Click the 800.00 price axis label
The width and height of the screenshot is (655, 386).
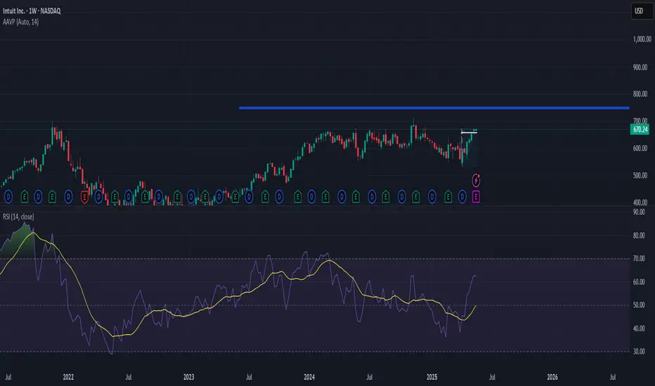640,94
